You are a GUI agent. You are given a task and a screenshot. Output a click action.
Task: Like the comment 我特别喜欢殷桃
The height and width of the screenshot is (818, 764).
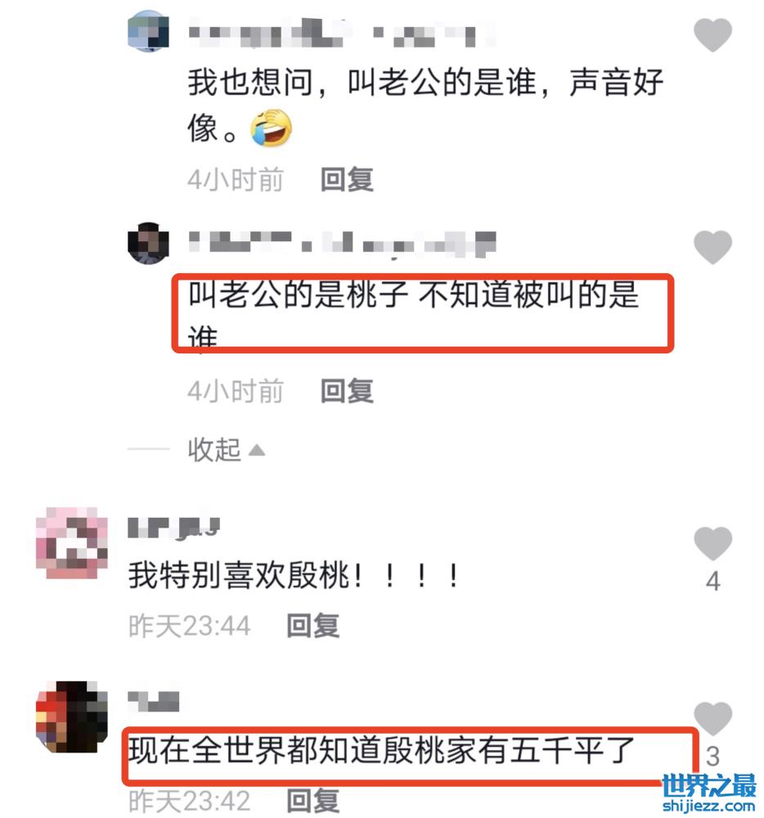pos(712,543)
